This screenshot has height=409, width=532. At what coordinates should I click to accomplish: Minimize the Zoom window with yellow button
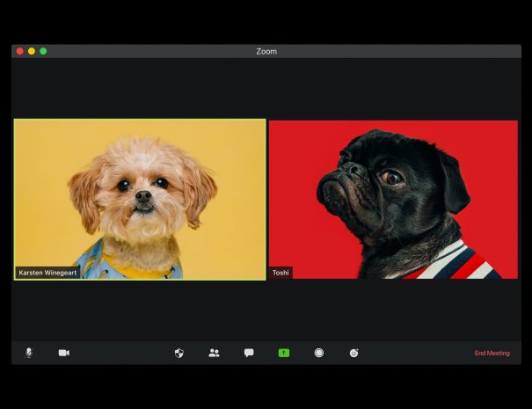[32, 51]
